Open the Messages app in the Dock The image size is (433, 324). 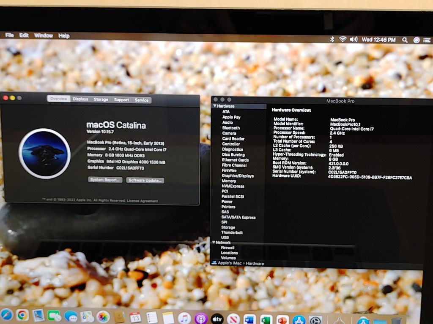(71, 316)
